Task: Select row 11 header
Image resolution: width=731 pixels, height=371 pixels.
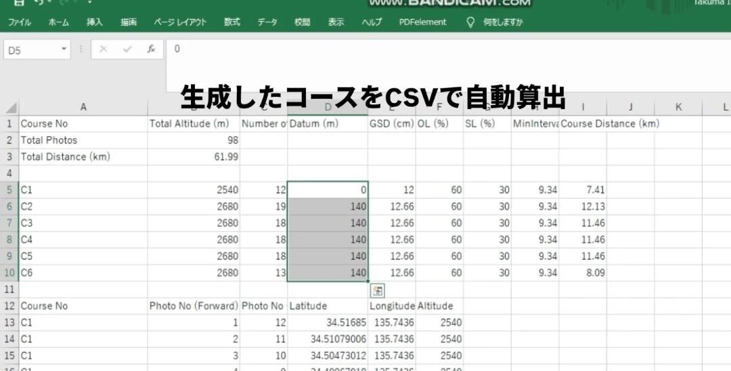Action: pos(9,290)
